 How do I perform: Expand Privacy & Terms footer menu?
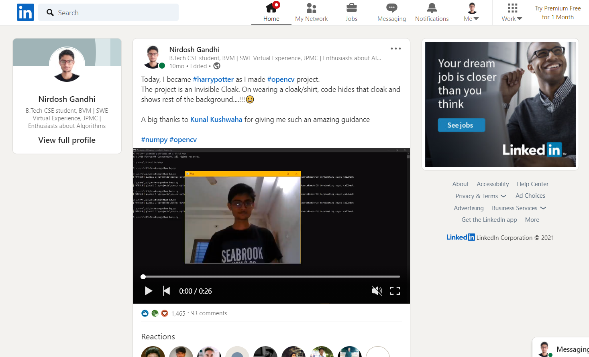click(x=481, y=196)
